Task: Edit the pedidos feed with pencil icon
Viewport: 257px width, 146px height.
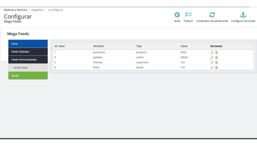Action: coord(212,57)
